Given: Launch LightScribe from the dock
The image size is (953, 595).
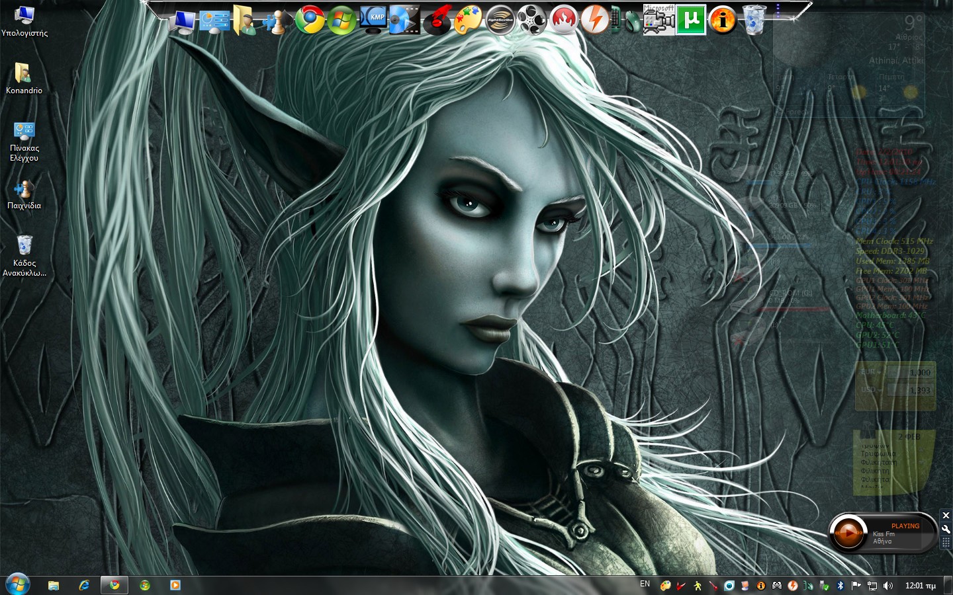Looking at the screenshot, I should pyautogui.click(x=500, y=20).
